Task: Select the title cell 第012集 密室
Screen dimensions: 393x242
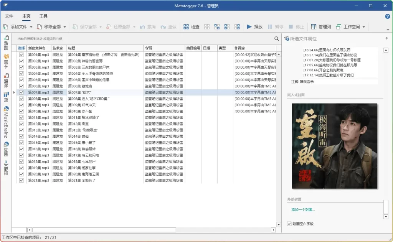Action: tap(105, 124)
